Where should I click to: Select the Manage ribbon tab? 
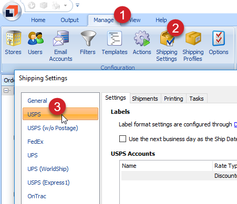pyautogui.click(x=104, y=20)
